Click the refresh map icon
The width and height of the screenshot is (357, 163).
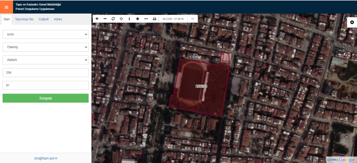pos(113,19)
